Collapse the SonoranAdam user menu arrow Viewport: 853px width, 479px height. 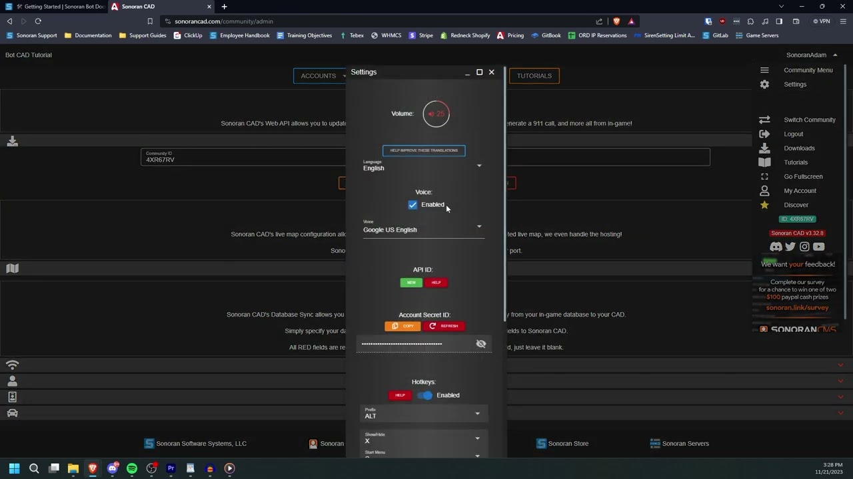(x=835, y=55)
